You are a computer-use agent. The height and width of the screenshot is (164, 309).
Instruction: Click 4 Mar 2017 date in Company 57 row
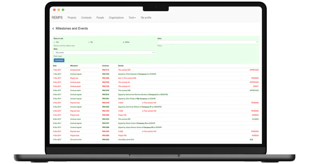(x=57, y=107)
